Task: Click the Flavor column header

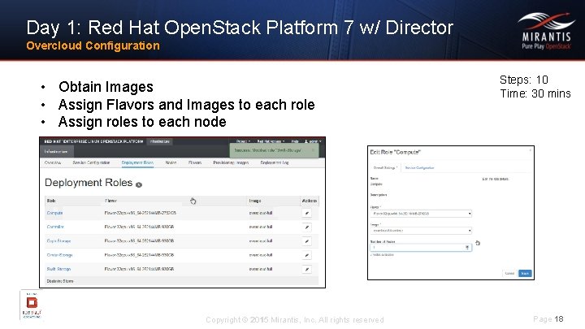Action: [x=110, y=201]
